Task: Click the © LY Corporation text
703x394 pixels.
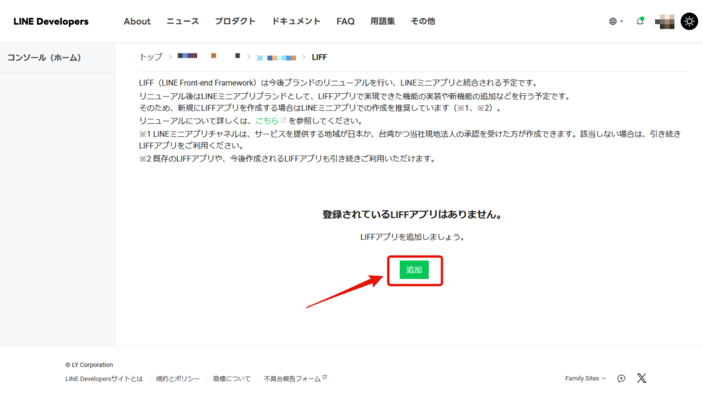Action: [89, 365]
